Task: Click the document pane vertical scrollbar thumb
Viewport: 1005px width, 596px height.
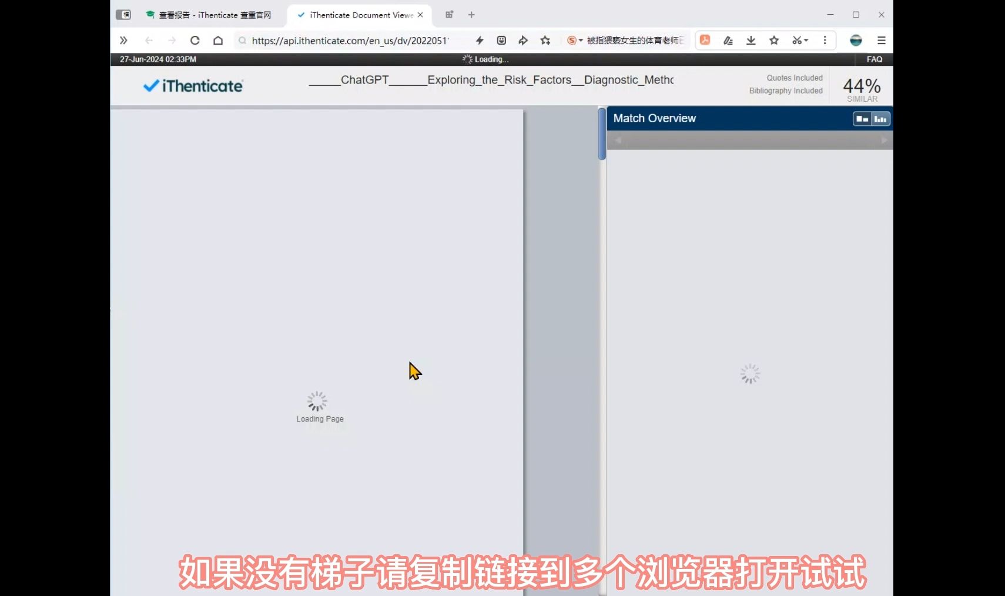Action: pos(602,134)
